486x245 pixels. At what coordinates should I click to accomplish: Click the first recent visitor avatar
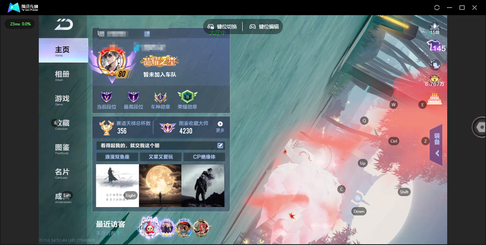[x=148, y=228]
